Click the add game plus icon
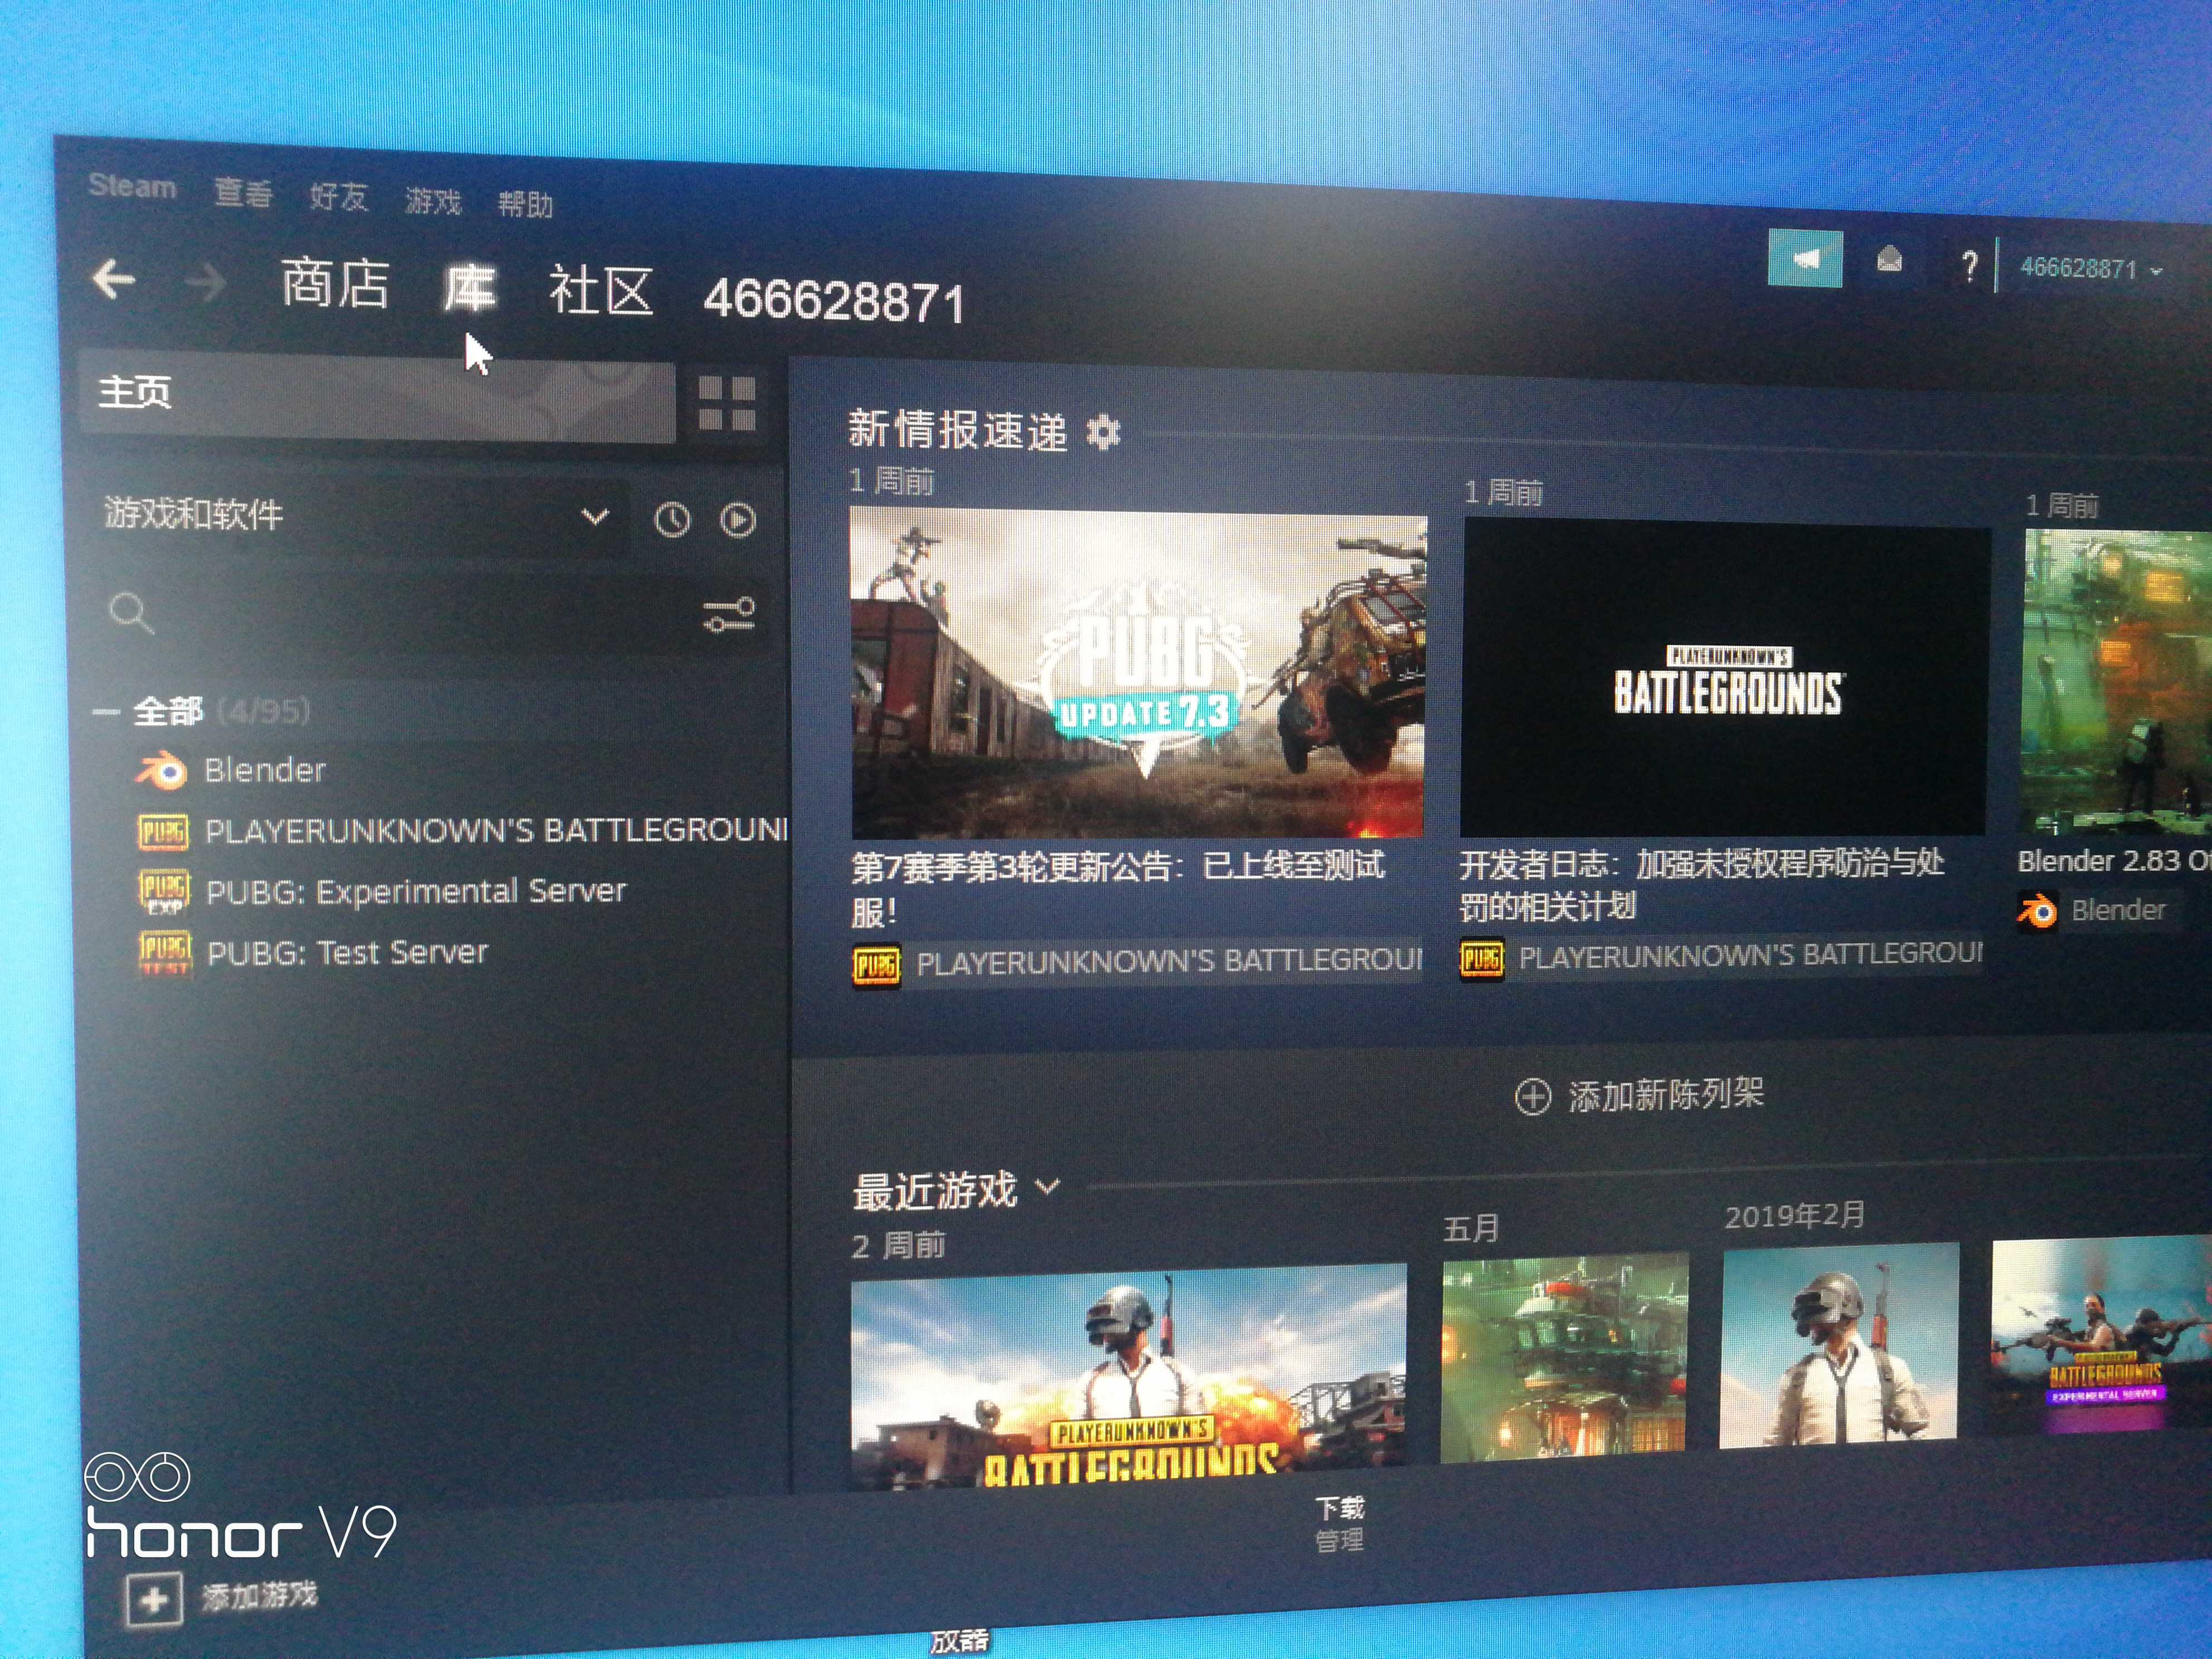 (x=154, y=1600)
